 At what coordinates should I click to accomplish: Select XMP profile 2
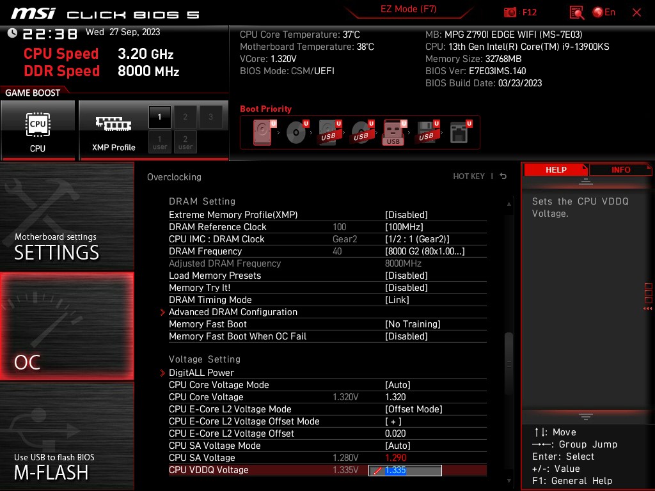[185, 117]
